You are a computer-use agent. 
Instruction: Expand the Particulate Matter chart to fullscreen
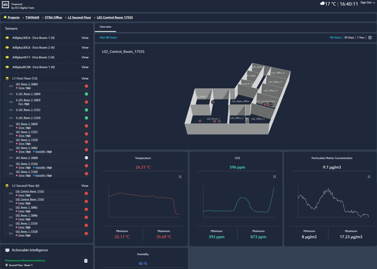coord(369,177)
